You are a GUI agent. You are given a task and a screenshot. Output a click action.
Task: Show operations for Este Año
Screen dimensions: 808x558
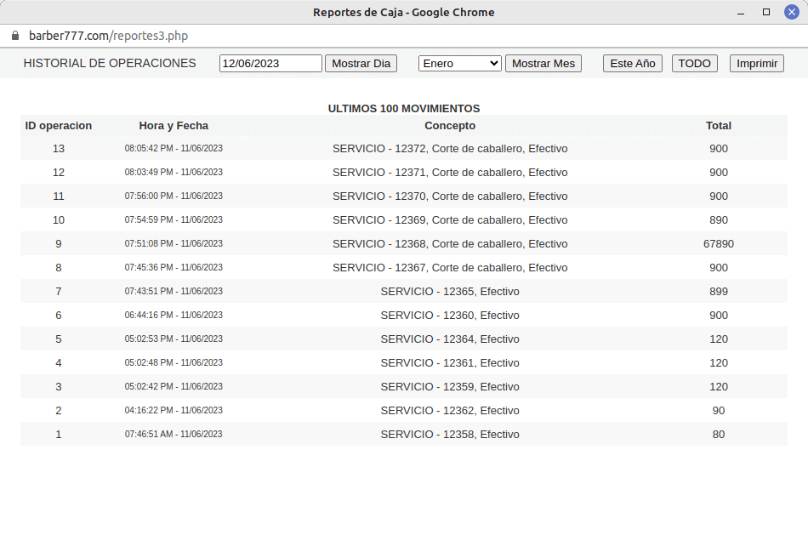coord(632,64)
